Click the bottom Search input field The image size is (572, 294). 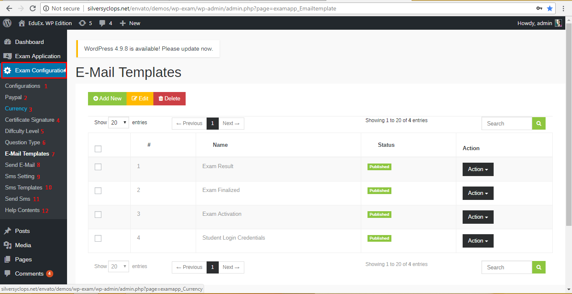tap(507, 267)
